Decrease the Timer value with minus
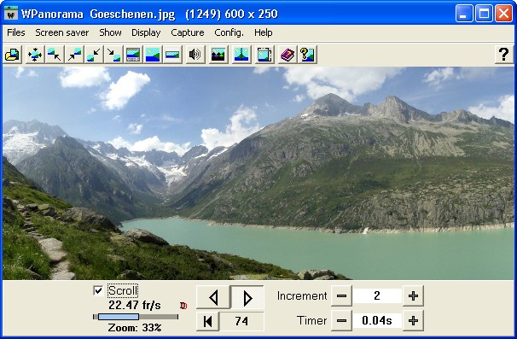This screenshot has width=517, height=339. pyautogui.click(x=341, y=320)
